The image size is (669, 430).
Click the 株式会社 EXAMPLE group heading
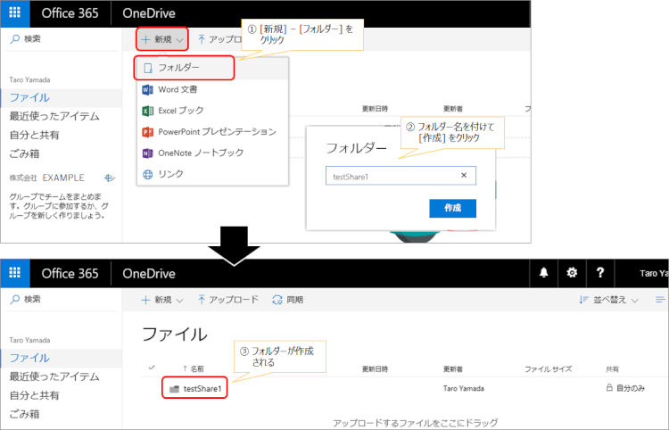pyautogui.click(x=47, y=178)
